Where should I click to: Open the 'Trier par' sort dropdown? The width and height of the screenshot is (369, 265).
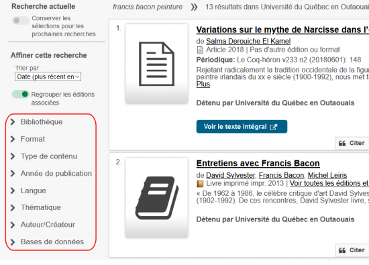pos(48,76)
